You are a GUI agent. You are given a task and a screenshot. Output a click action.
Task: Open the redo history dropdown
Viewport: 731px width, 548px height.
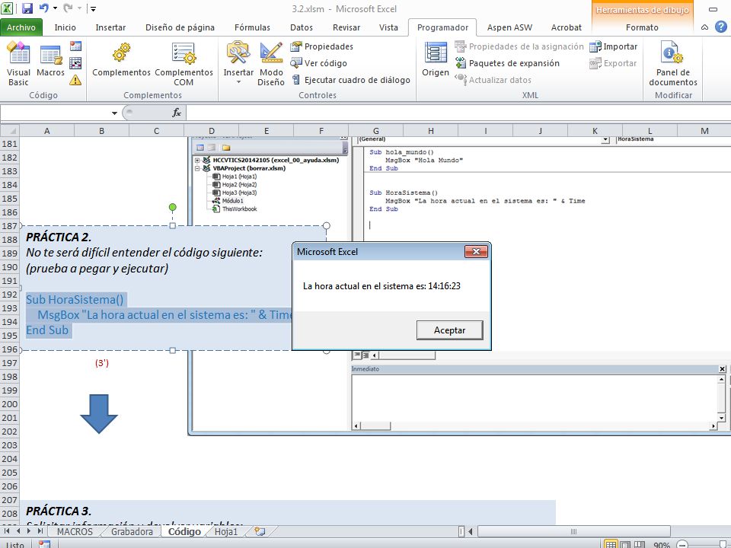coord(80,8)
